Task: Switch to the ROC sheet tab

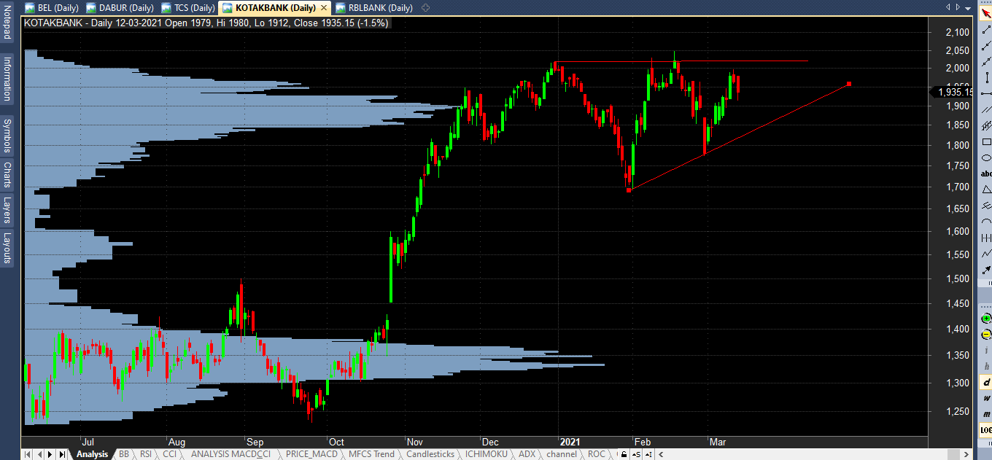Action: [597, 454]
